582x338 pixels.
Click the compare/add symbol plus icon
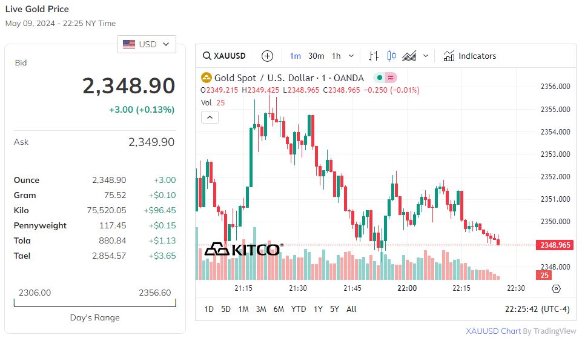click(267, 56)
